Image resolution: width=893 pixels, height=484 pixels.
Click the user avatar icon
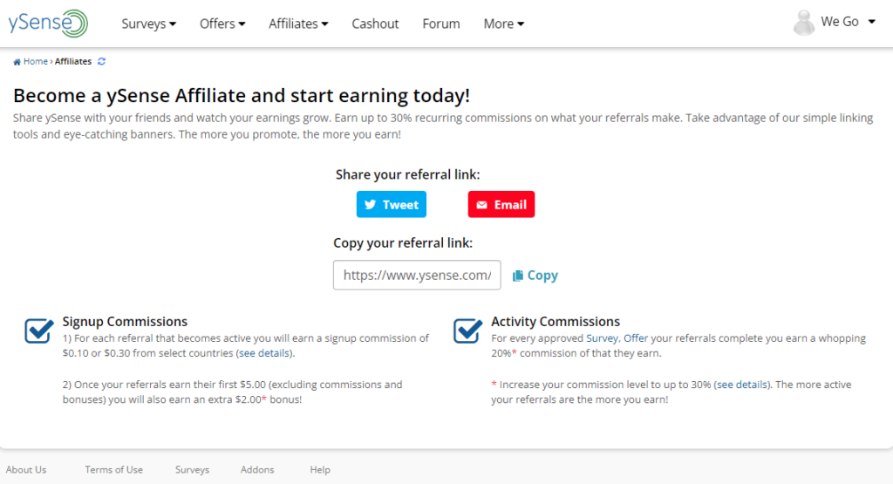803,23
